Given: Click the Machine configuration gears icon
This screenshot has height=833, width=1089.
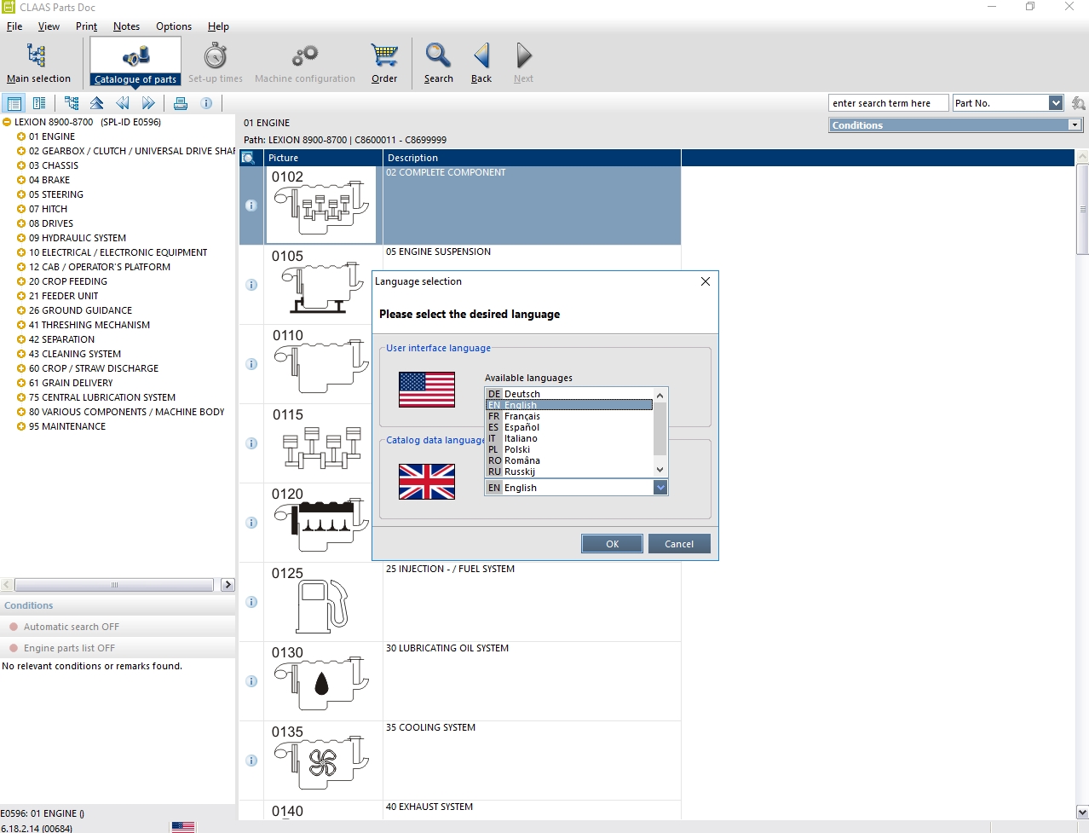Looking at the screenshot, I should coord(304,63).
